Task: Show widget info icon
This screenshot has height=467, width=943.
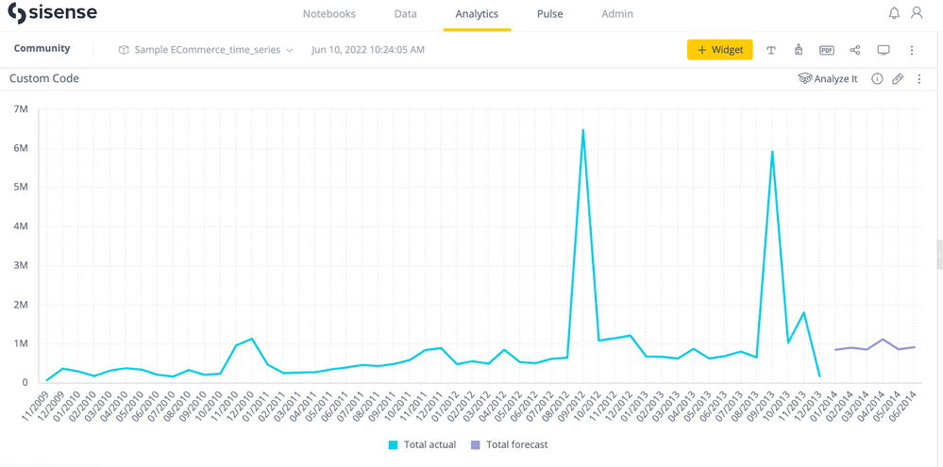Action: [877, 79]
